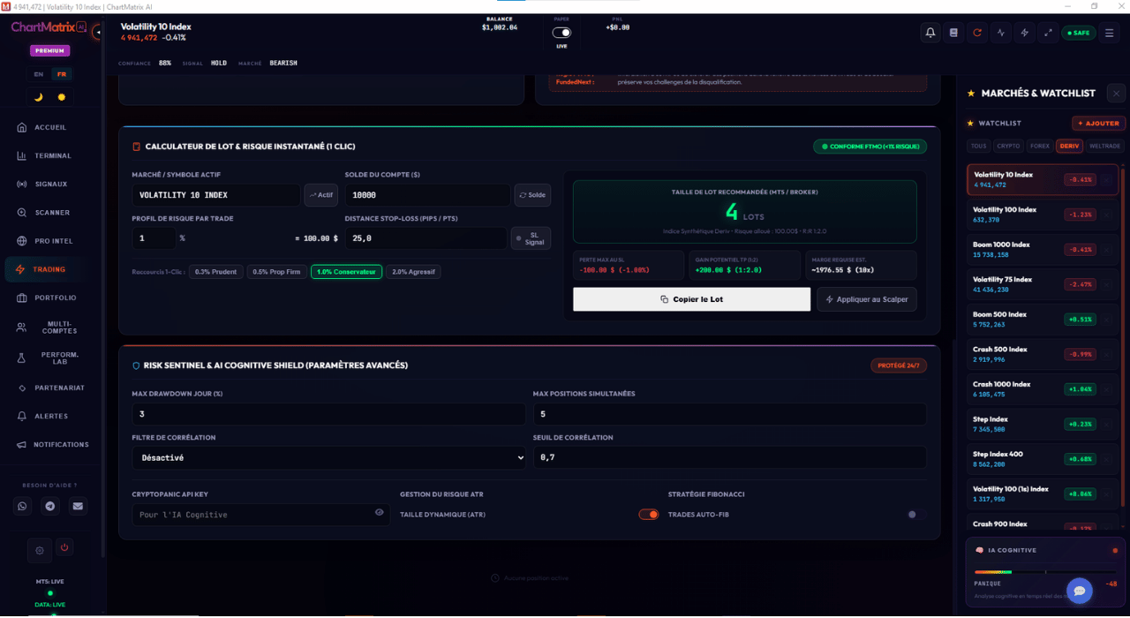This screenshot has width=1130, height=618.
Task: Toggle fullscreen with the expand arrows icon
Action: coord(1049,33)
